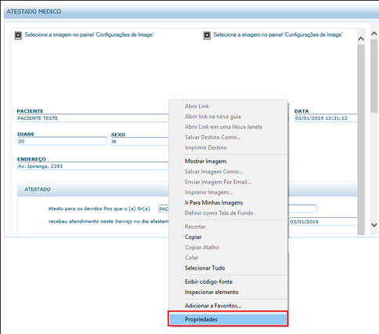Screen dimensions: 379x334
Task: Click the ENDEREÇO input field
Action: coord(92,166)
